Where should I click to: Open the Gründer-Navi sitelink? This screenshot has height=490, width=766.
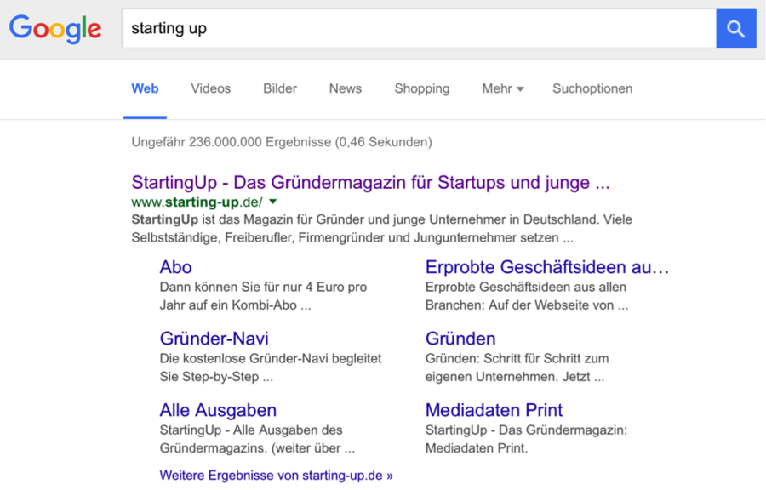214,339
